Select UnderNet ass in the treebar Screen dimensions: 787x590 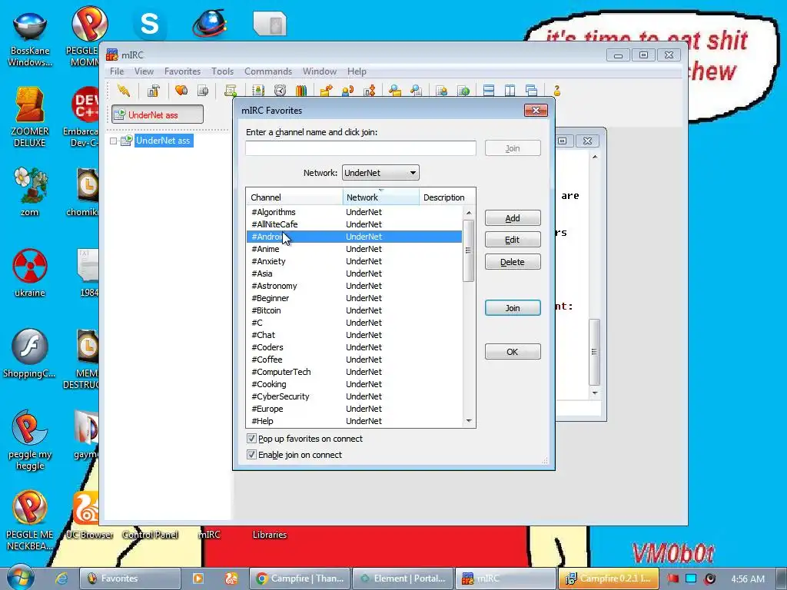click(x=163, y=141)
